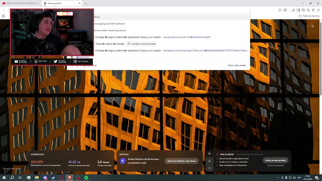Click Activar las Noticias sobre Brave
Image resolution: width=322 pixels, height=181 pixels.
(x=182, y=161)
